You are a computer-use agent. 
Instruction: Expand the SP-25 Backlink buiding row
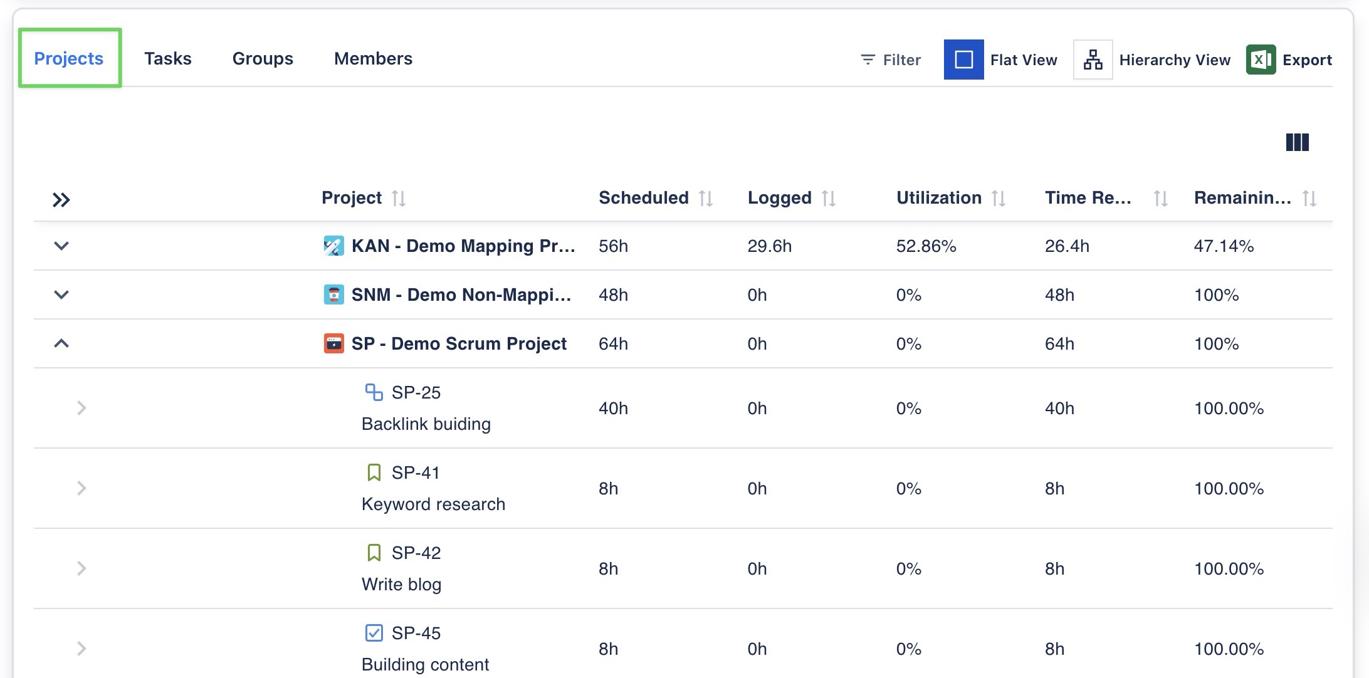pyautogui.click(x=81, y=408)
